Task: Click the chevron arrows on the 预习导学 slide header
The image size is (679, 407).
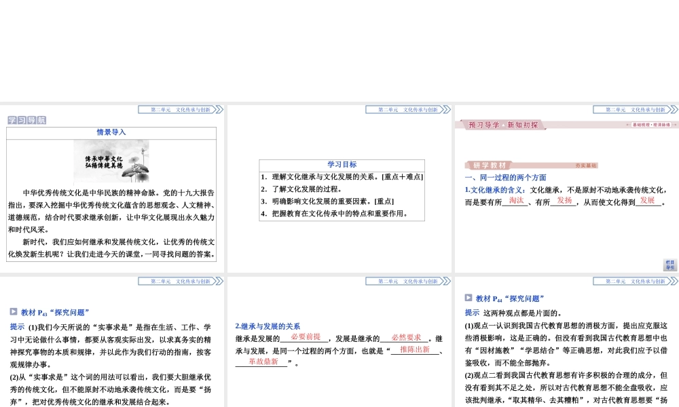Action: pos(674,110)
